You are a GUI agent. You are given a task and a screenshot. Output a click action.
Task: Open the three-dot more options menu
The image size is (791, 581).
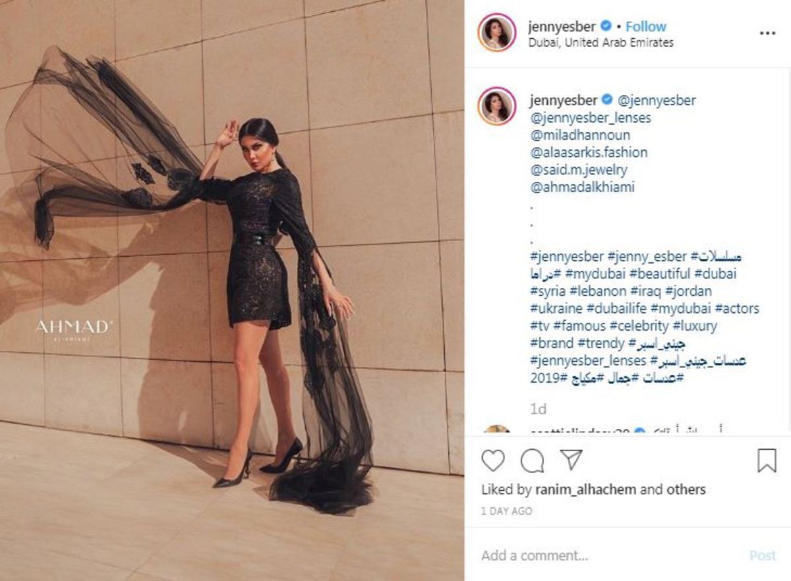[x=767, y=33]
